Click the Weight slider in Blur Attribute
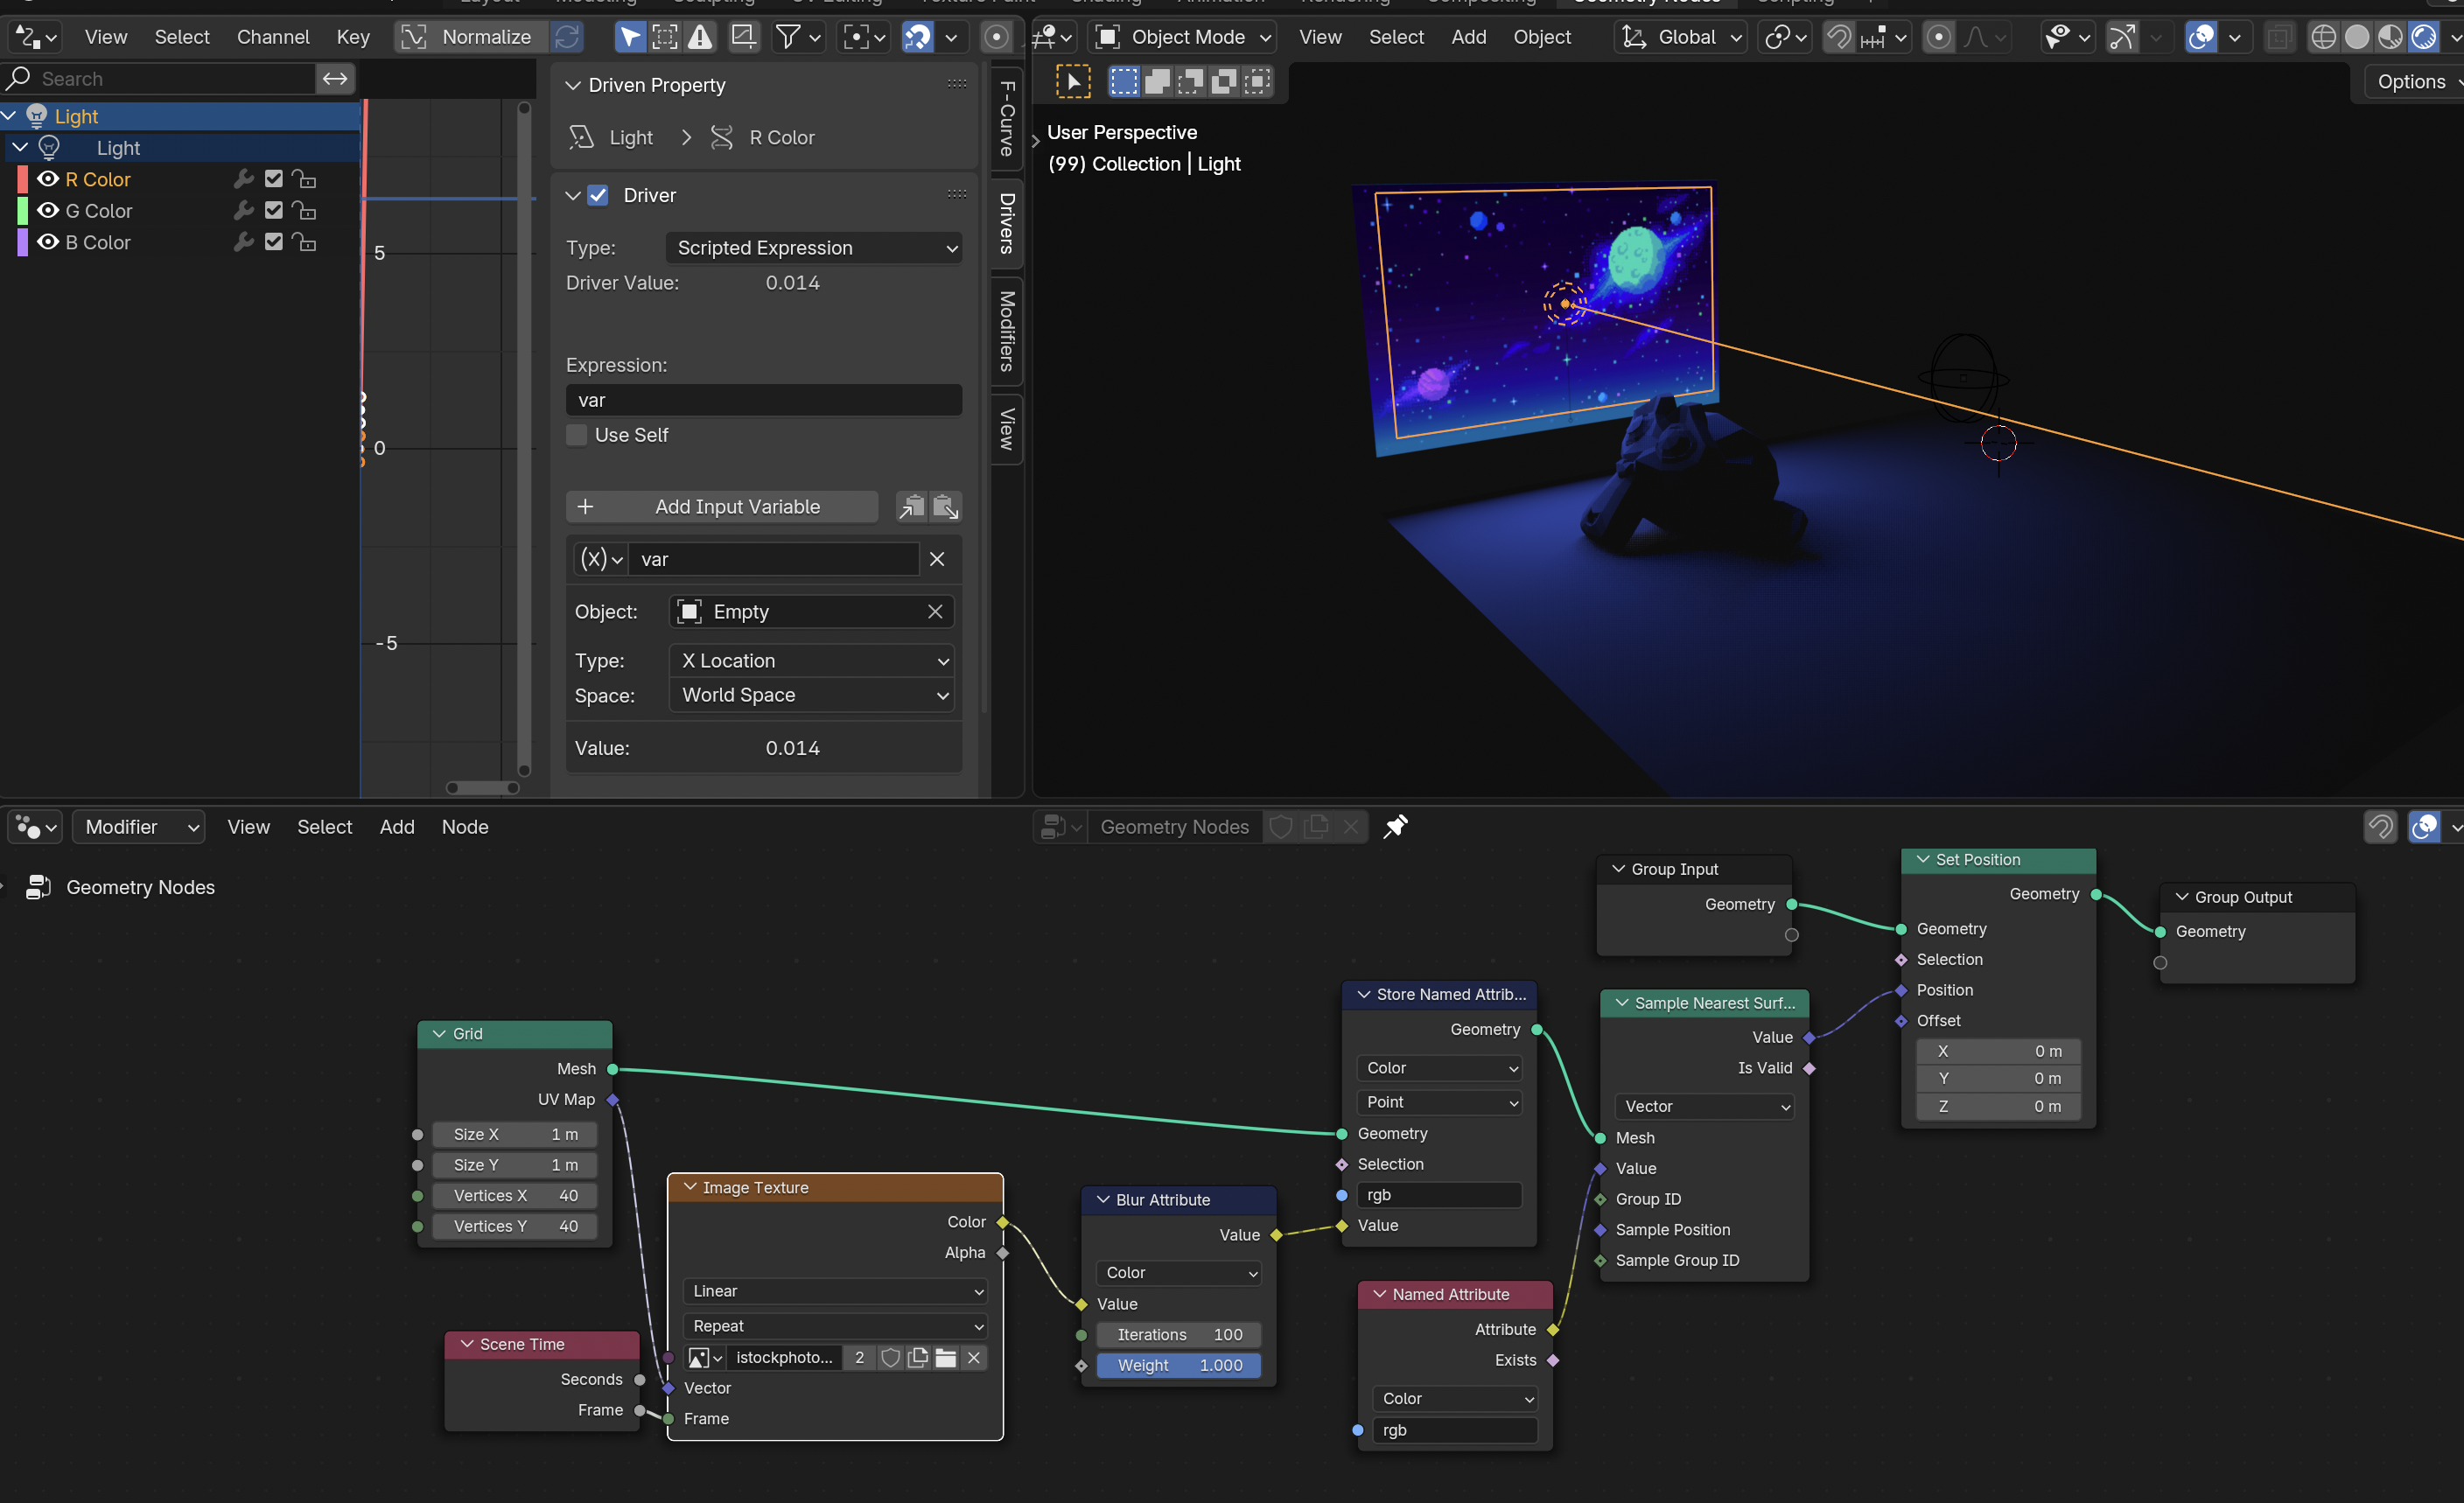The image size is (2464, 1503). pos(1179,1365)
